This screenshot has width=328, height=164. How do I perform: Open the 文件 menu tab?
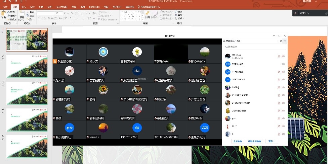click(x=5, y=7)
